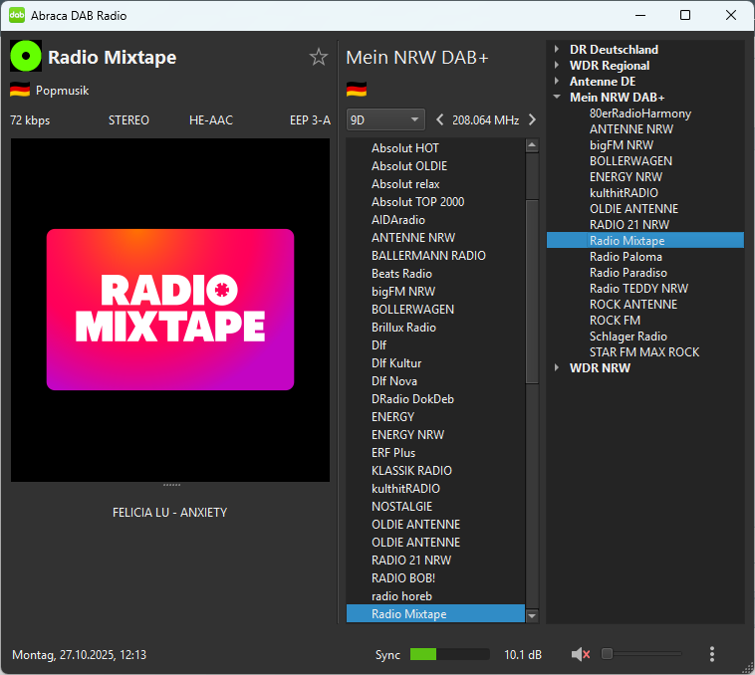The height and width of the screenshot is (675, 755).
Task: Expand the DR Deutschland ensemble
Action: pyautogui.click(x=557, y=50)
